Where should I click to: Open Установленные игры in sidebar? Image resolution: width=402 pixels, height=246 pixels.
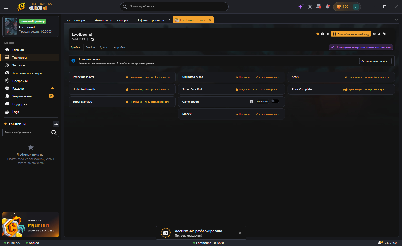coord(31,73)
